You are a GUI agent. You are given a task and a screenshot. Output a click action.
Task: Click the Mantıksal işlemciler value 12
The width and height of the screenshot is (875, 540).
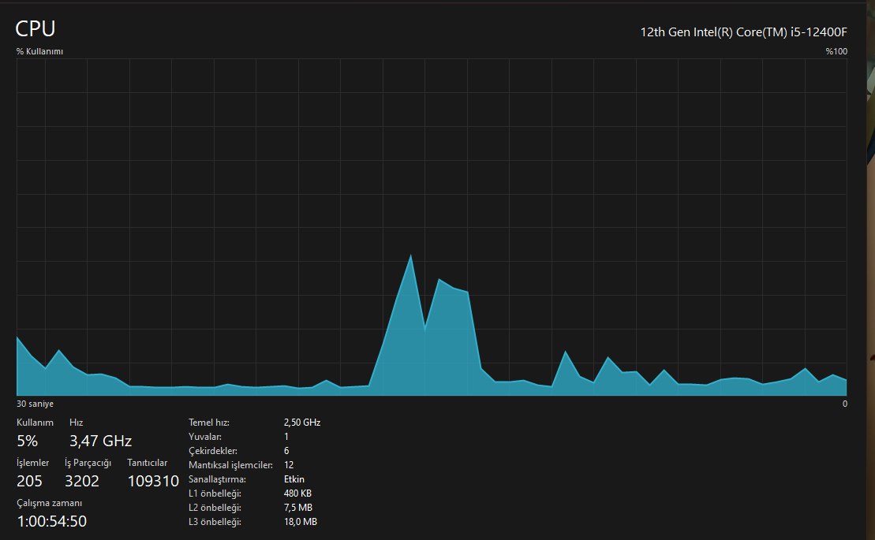click(289, 465)
